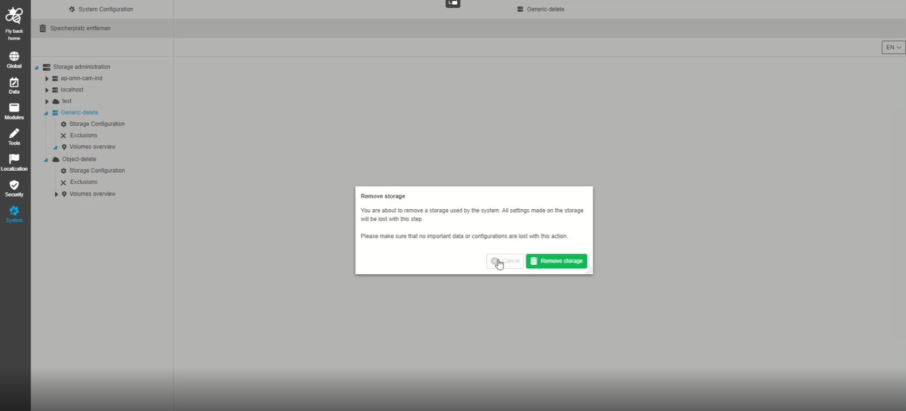Expand the localhost tree node
This screenshot has height=411, width=906.
(x=46, y=90)
